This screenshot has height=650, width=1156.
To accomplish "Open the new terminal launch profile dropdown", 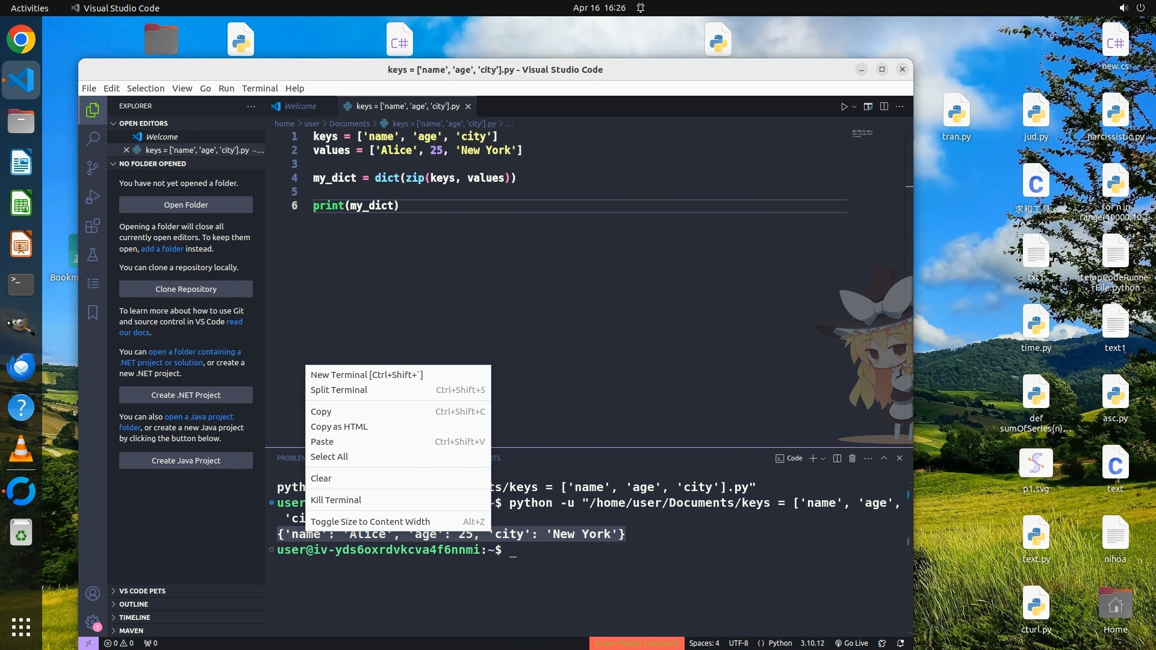I will click(x=823, y=459).
